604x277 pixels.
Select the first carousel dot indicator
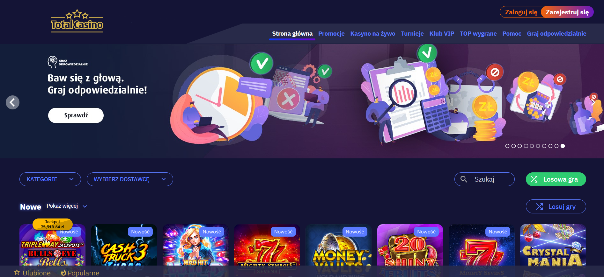click(x=507, y=146)
